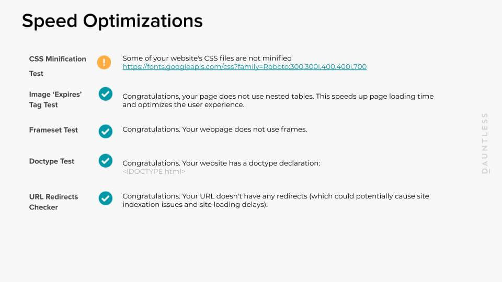The image size is (502, 282).
Task: Click the 'doesn't have any redirects' result line
Action: tap(276, 196)
